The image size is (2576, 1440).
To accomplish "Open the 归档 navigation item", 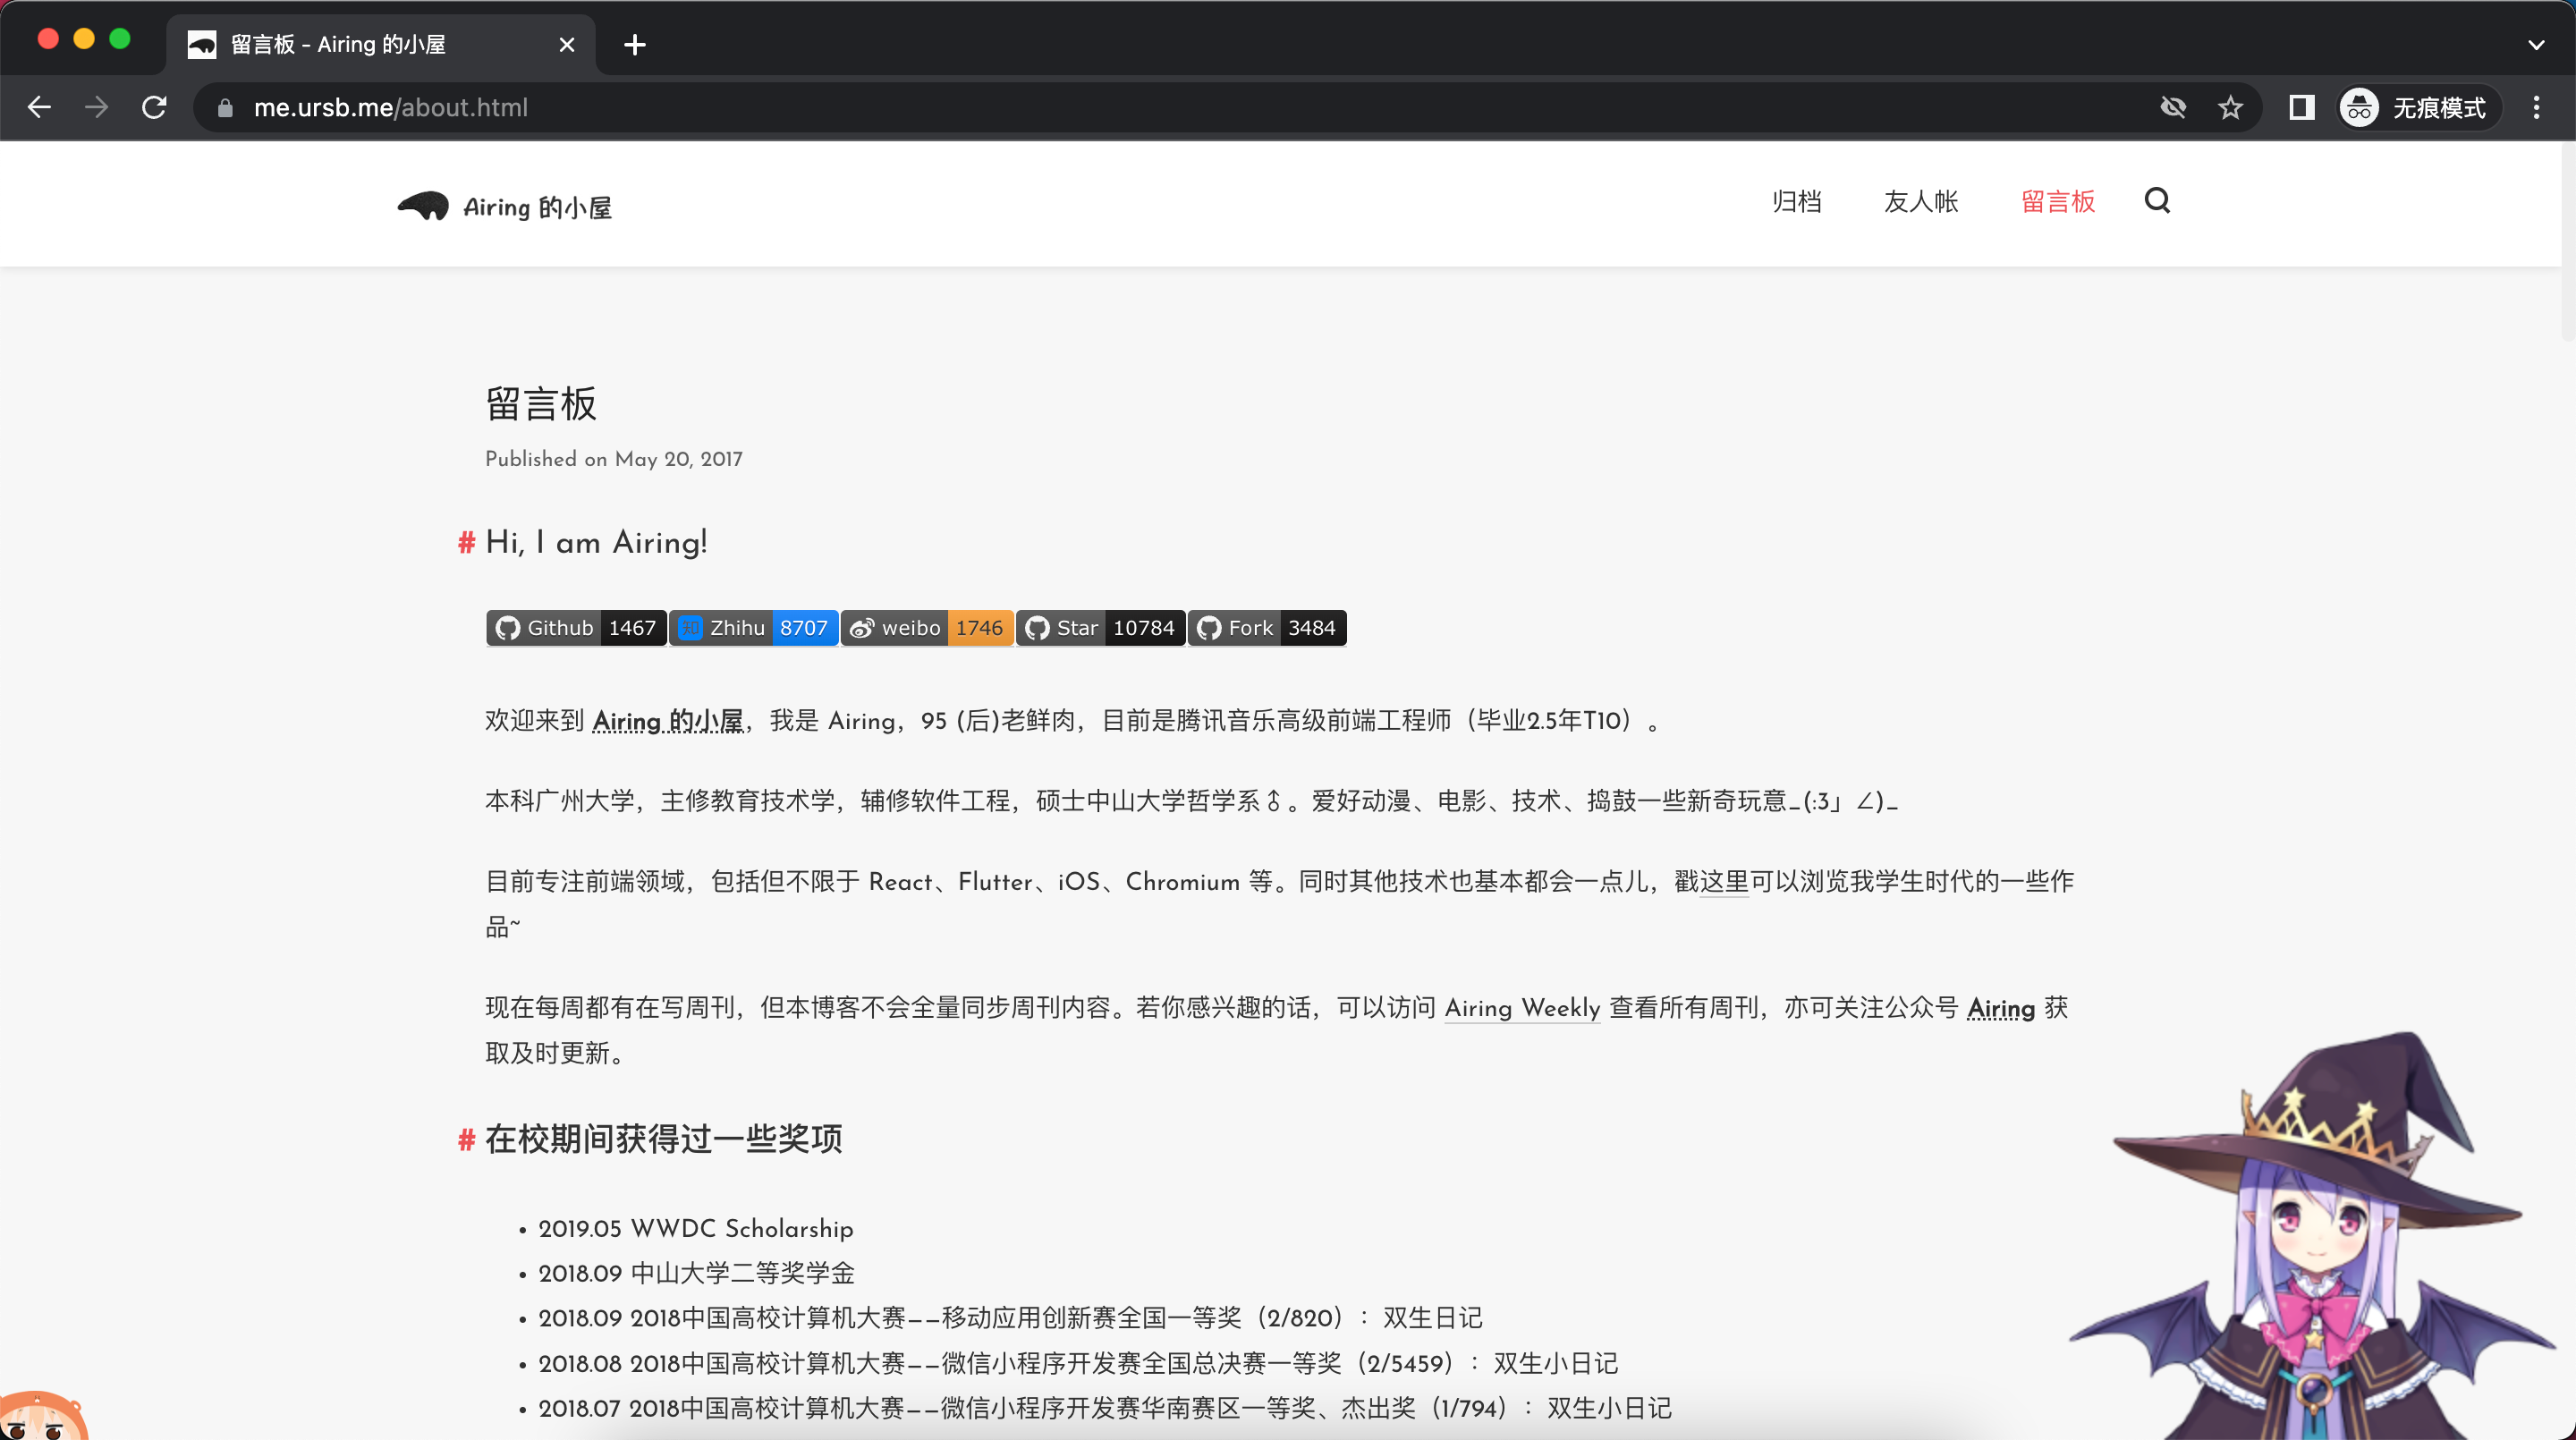I will (1796, 201).
